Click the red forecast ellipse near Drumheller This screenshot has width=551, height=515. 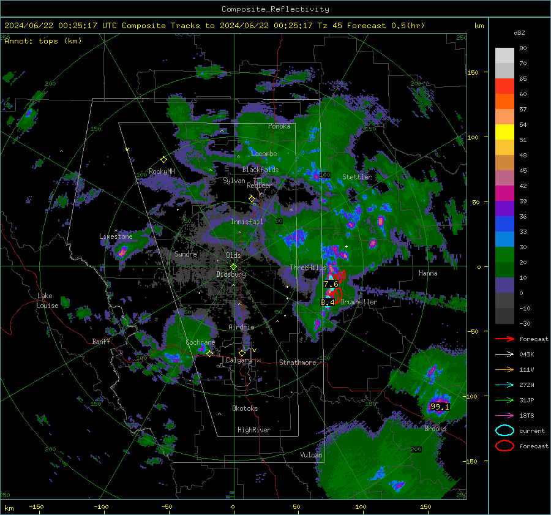tap(338, 296)
